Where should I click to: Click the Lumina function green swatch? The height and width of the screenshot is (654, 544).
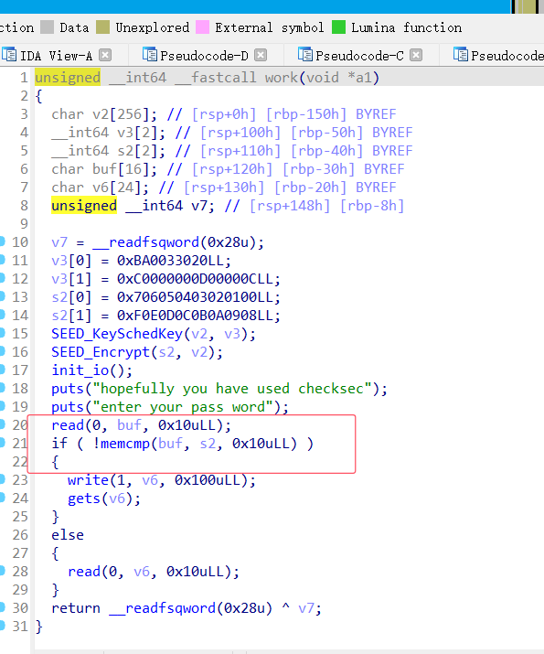[x=338, y=27]
